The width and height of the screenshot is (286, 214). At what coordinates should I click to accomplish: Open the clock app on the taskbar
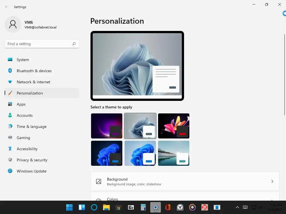(x=180, y=207)
